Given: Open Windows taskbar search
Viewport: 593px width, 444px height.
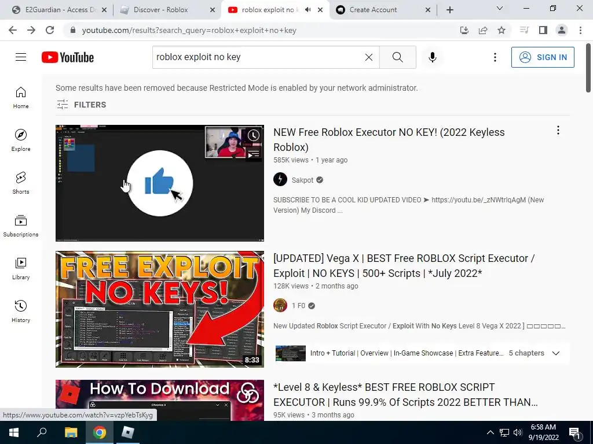Looking at the screenshot, I should pyautogui.click(x=42, y=432).
